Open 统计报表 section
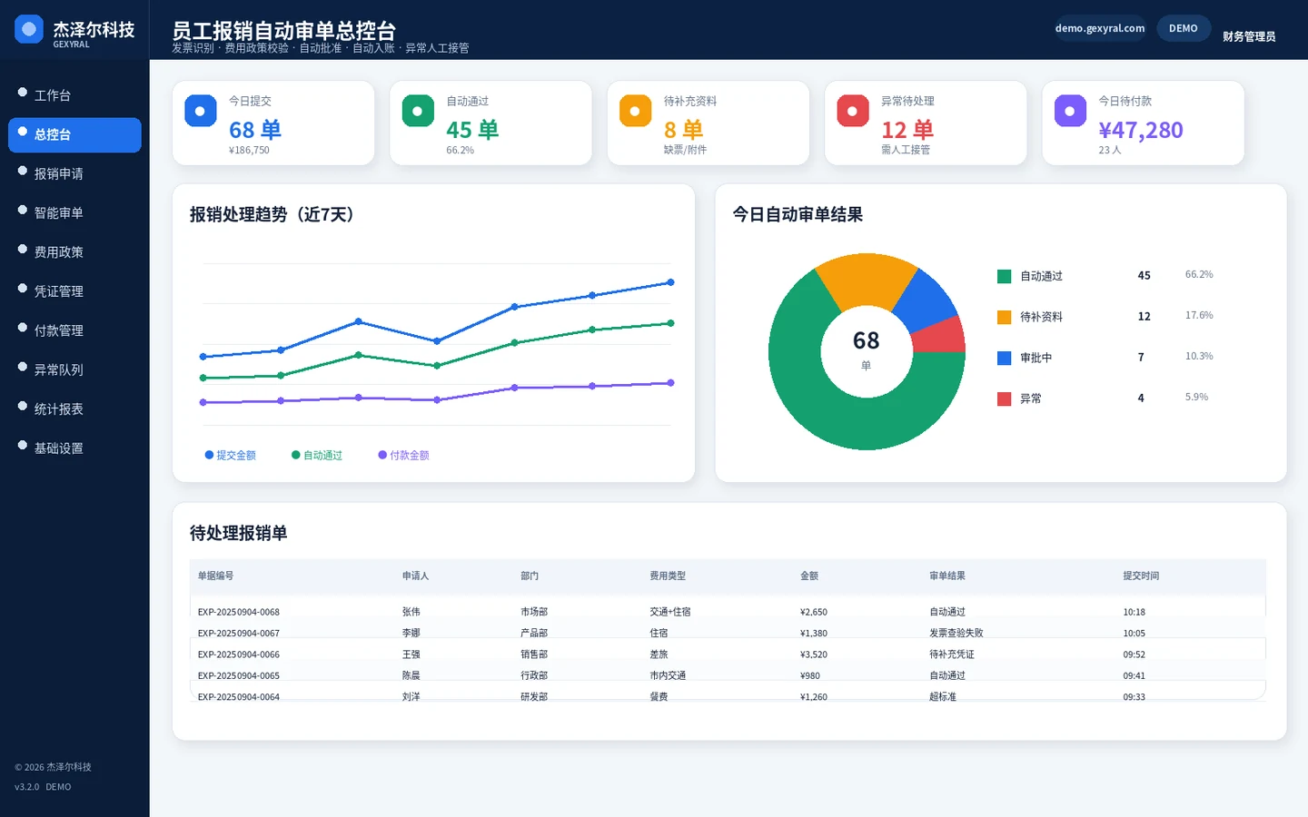1308x817 pixels. (74, 408)
